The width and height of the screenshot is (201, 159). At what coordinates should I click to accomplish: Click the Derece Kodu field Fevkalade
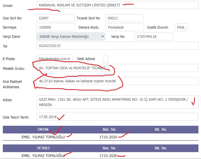pos(125,27)
